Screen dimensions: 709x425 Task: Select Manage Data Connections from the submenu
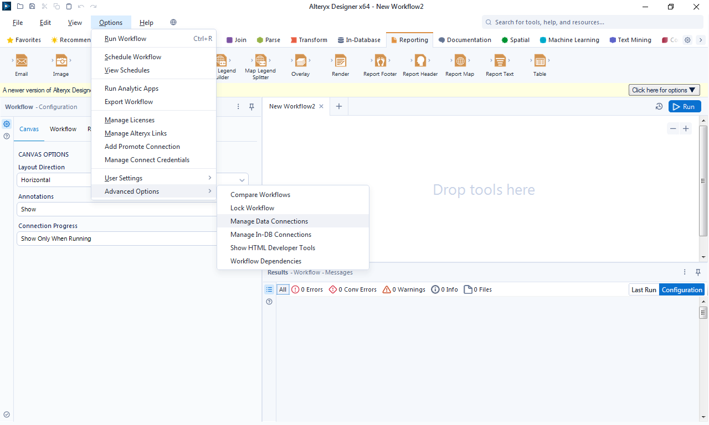click(x=269, y=221)
